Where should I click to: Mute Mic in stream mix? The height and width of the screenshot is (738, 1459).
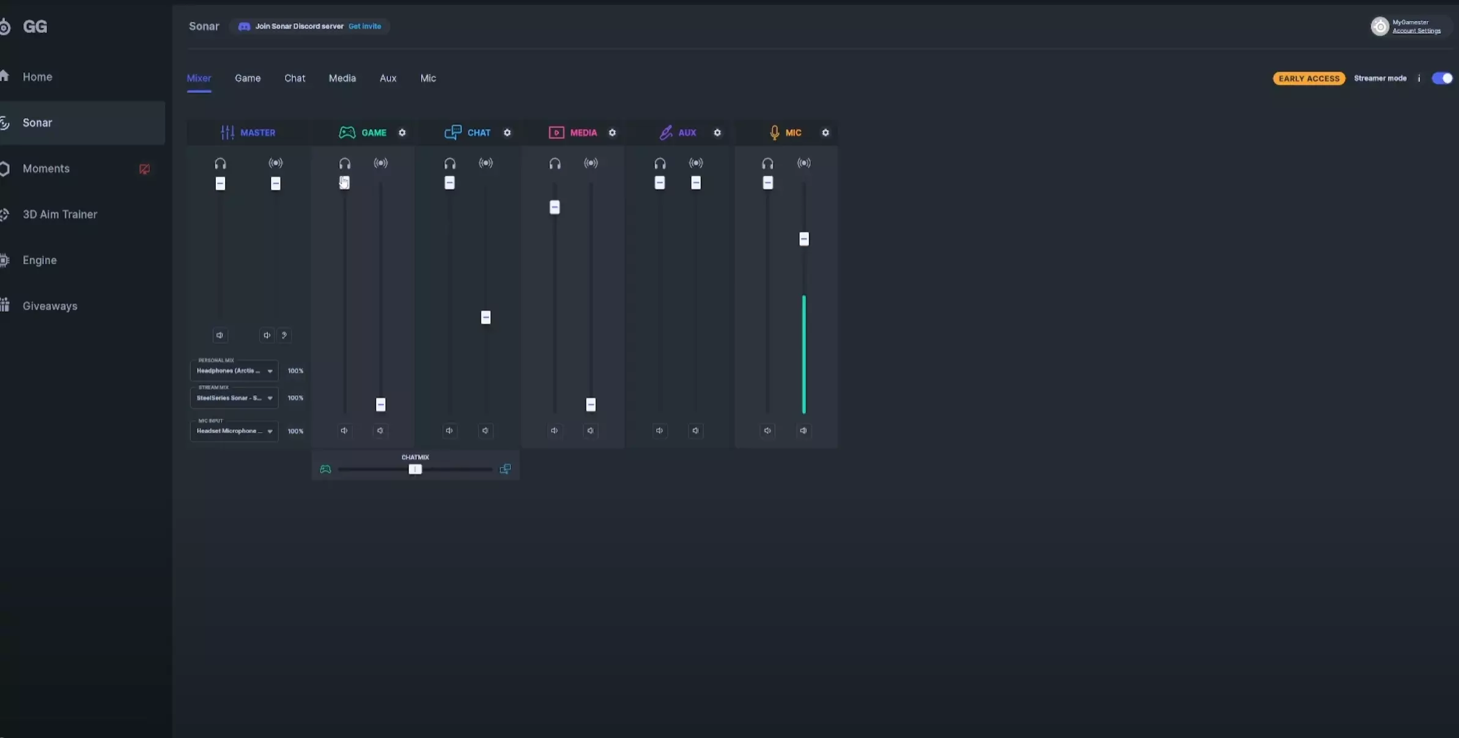pos(803,430)
